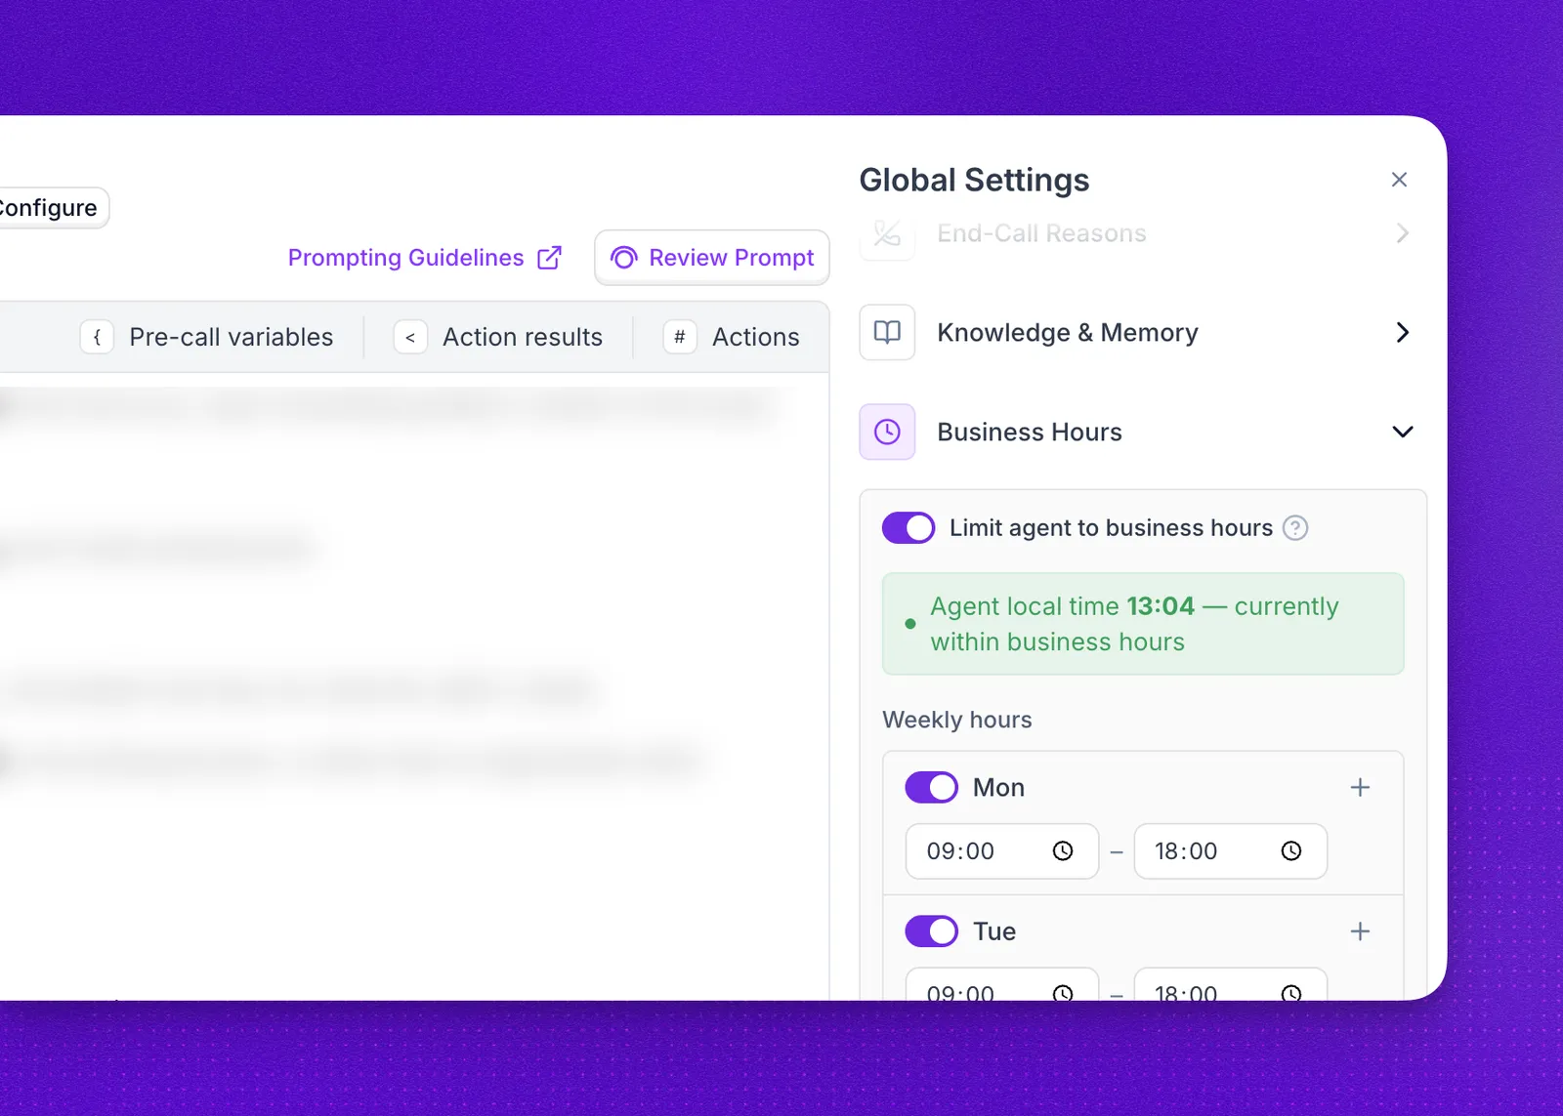Click the help icon beside Limit agent to business hours

coord(1295,528)
